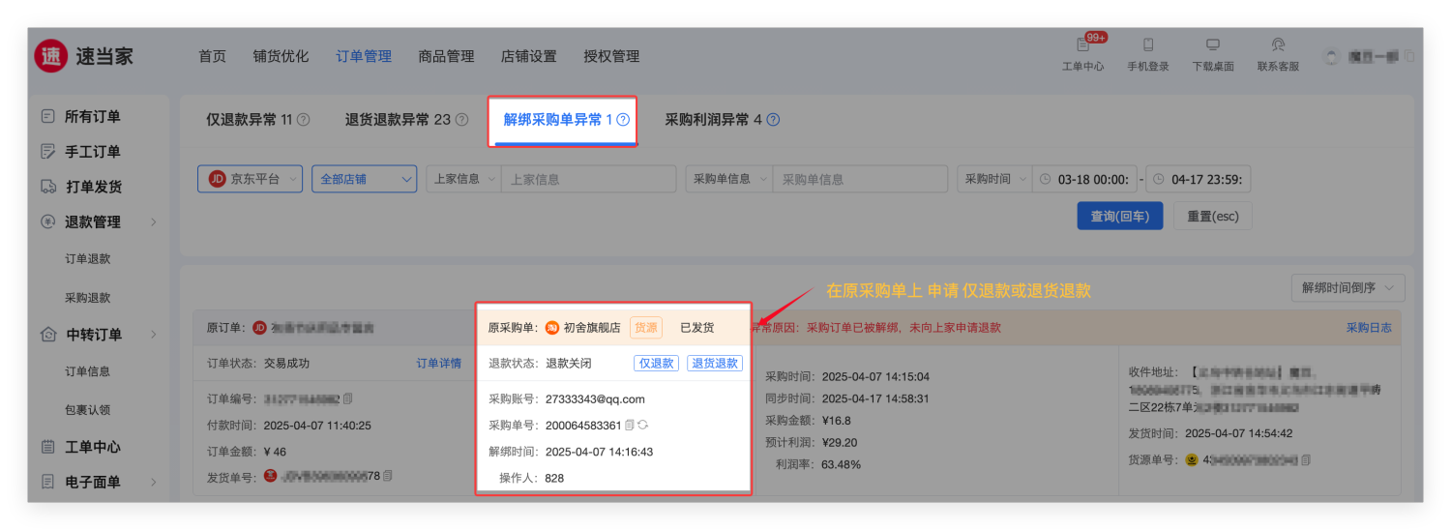Copy the 采购单号 with copy icon
The height and width of the screenshot is (530, 1451).
click(629, 426)
